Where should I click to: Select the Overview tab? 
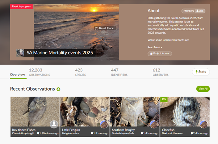(17, 75)
